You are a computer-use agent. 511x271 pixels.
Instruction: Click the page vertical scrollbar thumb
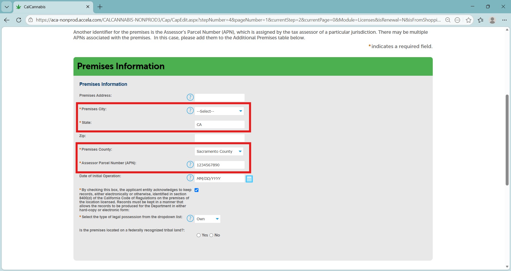(x=507, y=140)
